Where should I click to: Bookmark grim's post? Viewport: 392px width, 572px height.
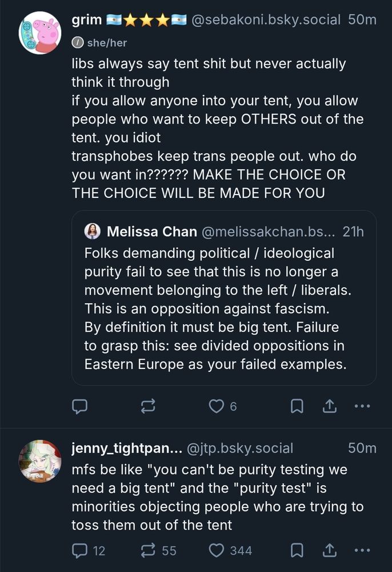coord(297,406)
